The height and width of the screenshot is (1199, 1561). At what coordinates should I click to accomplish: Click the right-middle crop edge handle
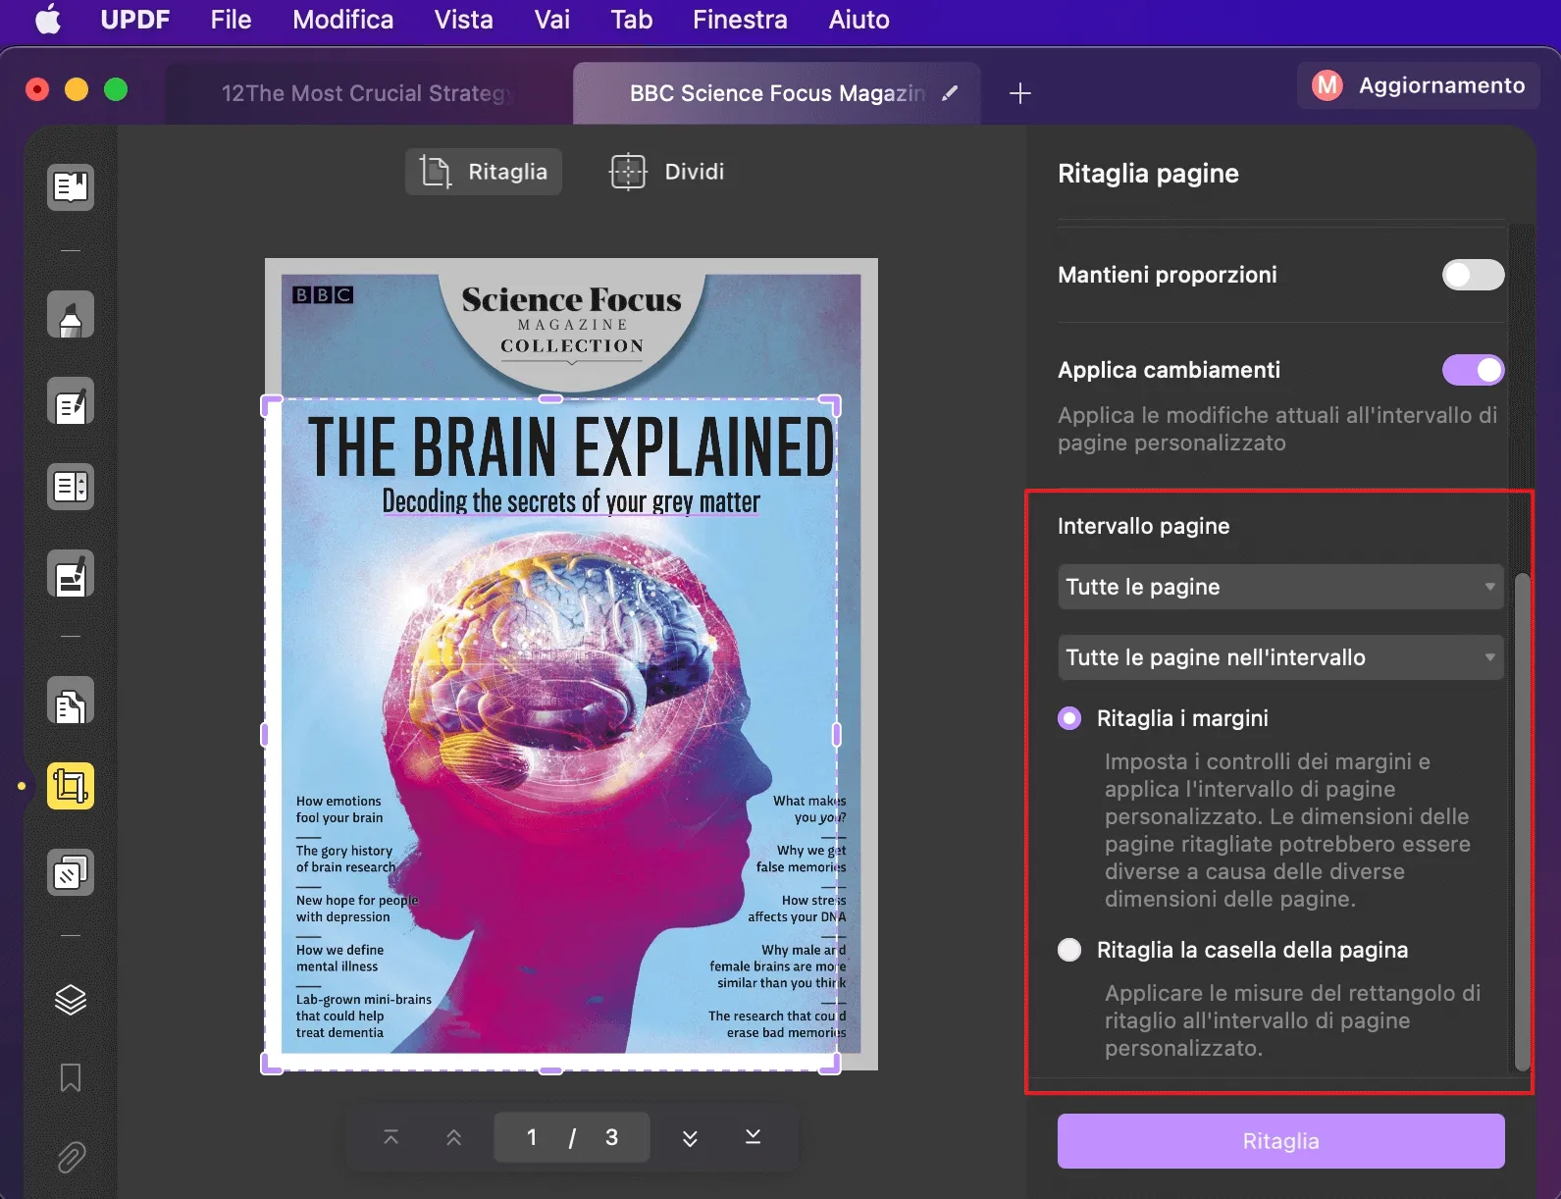[836, 734]
